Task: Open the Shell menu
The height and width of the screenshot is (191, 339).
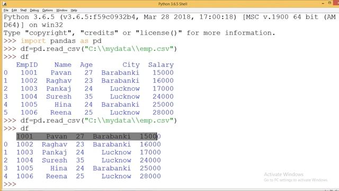Action: point(23,10)
